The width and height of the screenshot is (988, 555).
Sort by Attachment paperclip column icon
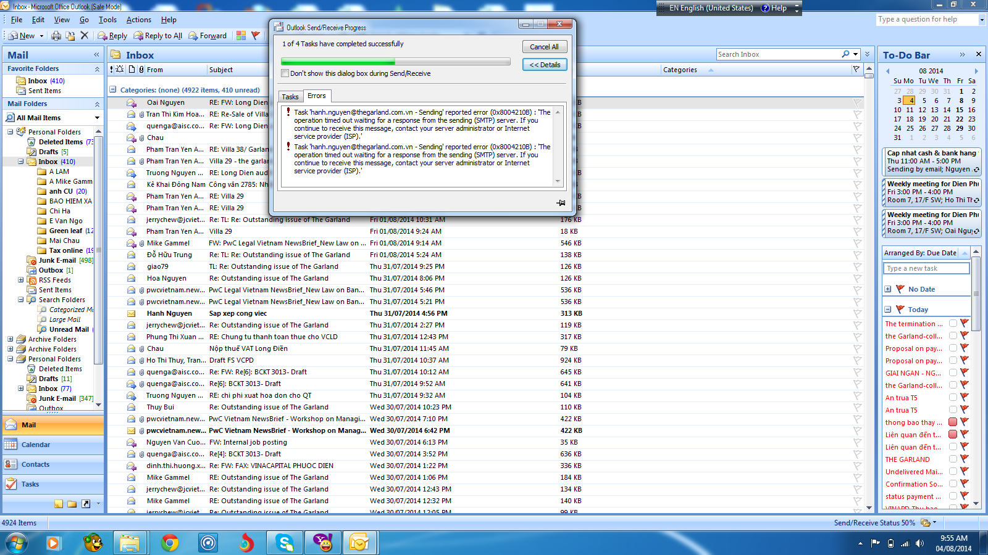pyautogui.click(x=141, y=70)
